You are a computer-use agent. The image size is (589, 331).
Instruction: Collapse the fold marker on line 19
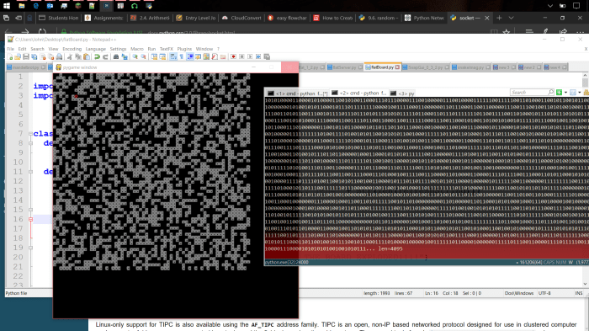click(x=30, y=248)
